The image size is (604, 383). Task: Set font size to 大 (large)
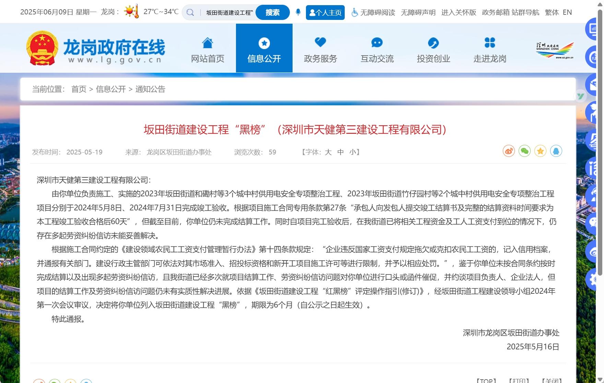(328, 152)
